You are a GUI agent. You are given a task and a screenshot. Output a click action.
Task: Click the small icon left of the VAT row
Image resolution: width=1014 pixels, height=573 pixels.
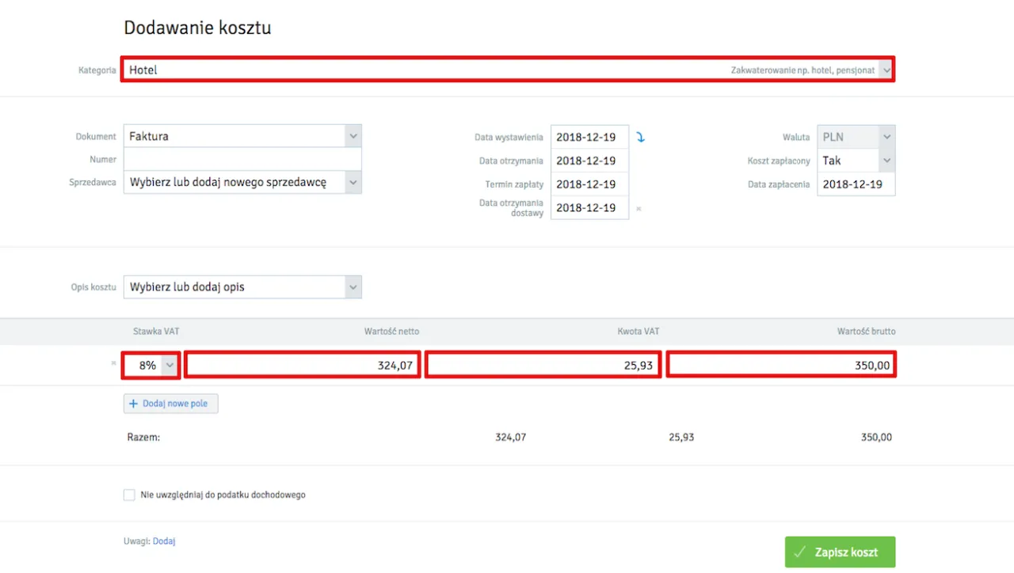[114, 365]
